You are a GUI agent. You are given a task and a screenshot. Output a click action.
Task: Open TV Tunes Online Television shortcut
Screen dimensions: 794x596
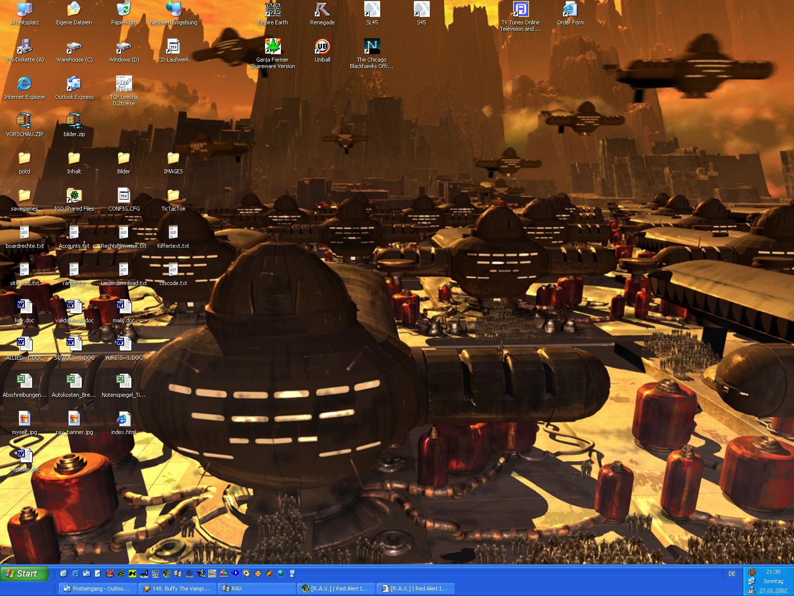(x=521, y=17)
